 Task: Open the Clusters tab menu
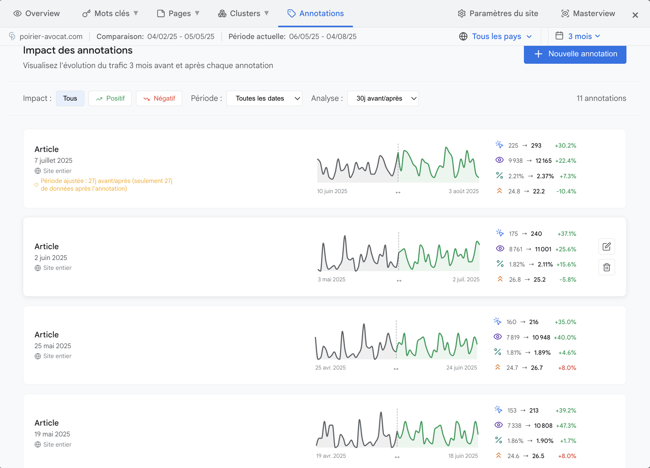pos(244,14)
